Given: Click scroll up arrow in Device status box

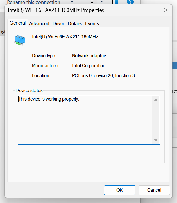Looking at the screenshot, I should pos(156,100).
